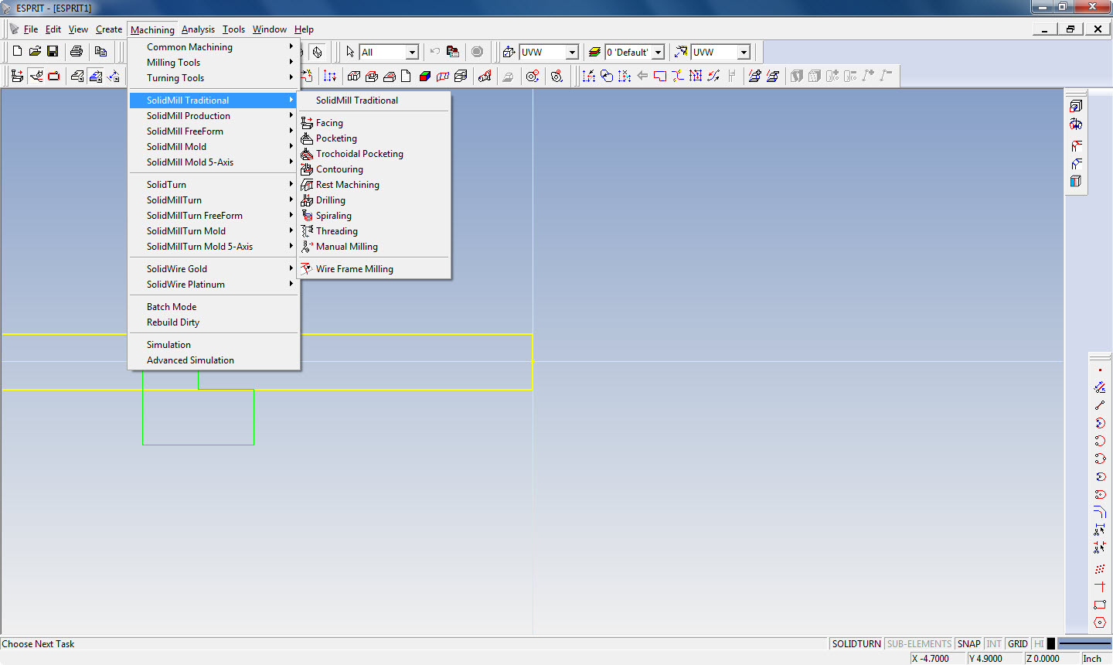Toggle SNAP mode in status bar
The height and width of the screenshot is (665, 1113).
968,643
